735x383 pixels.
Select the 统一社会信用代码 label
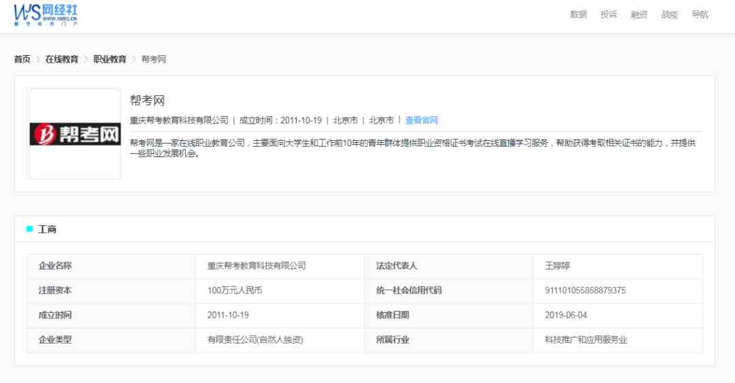pyautogui.click(x=409, y=290)
